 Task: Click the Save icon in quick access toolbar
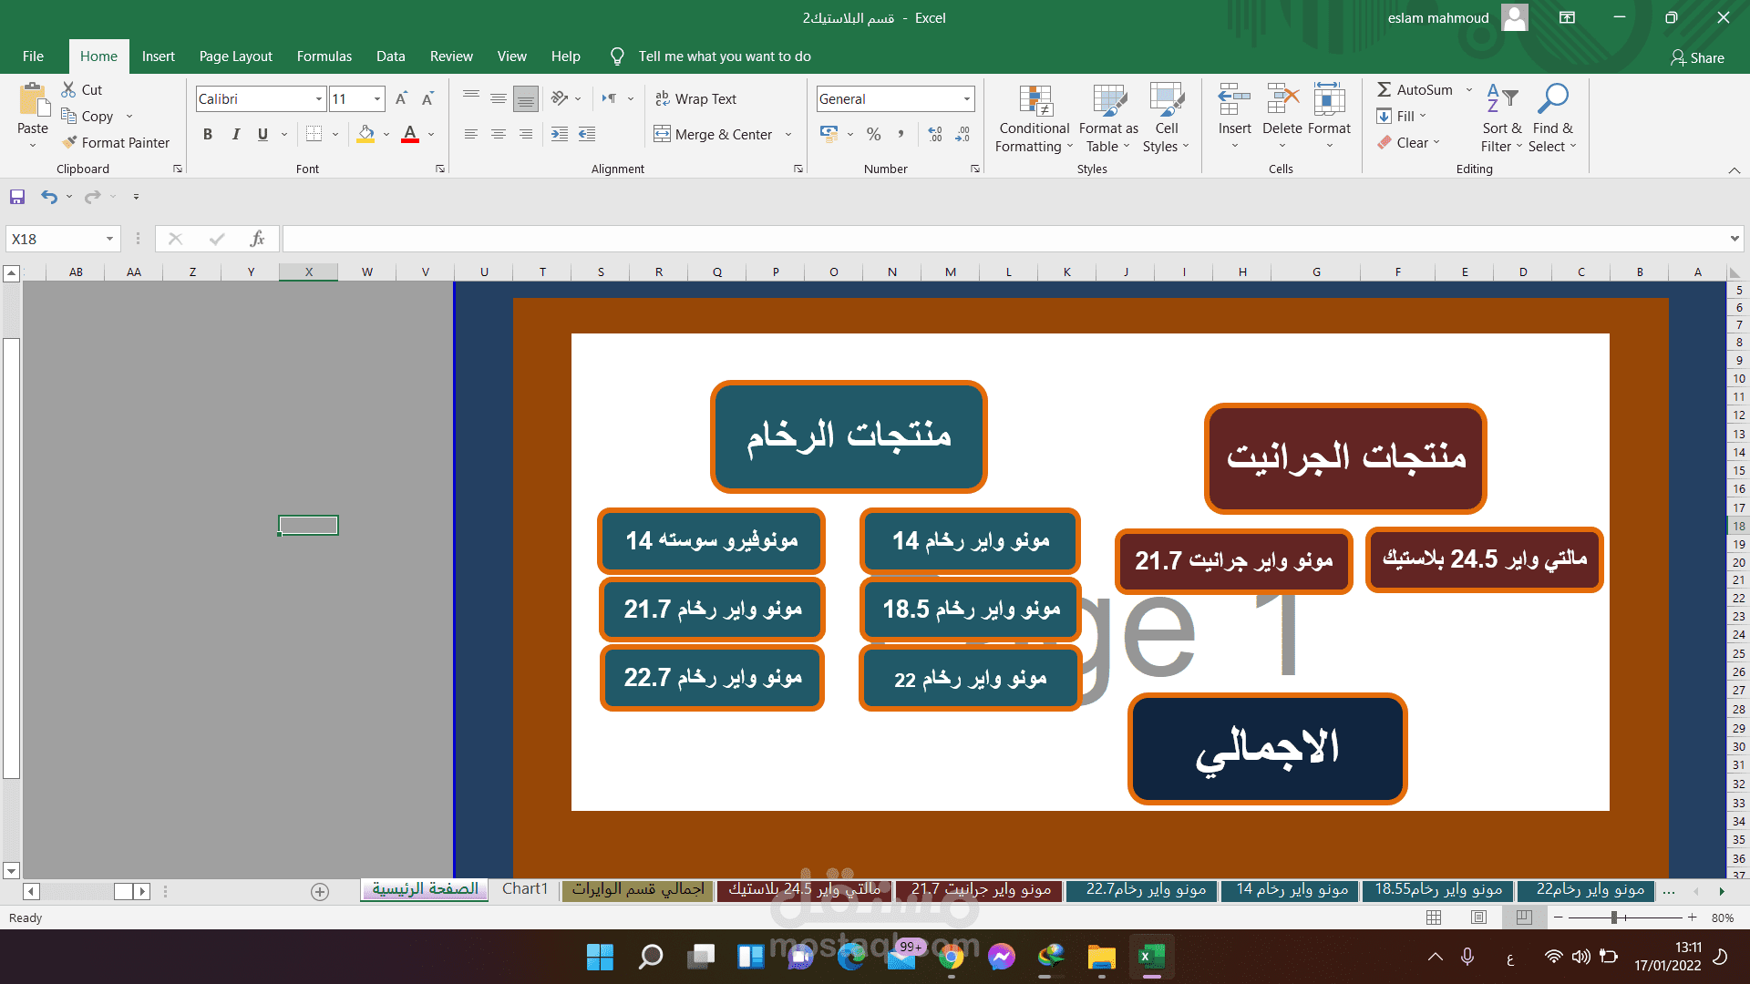[17, 197]
